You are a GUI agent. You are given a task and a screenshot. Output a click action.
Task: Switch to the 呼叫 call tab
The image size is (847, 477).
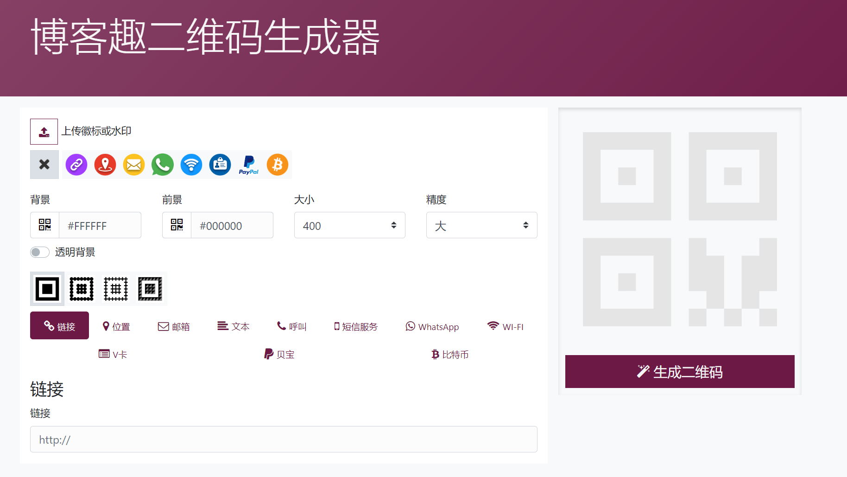click(292, 326)
